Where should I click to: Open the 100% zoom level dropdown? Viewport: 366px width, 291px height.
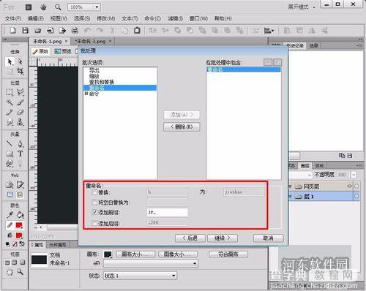tap(97, 7)
